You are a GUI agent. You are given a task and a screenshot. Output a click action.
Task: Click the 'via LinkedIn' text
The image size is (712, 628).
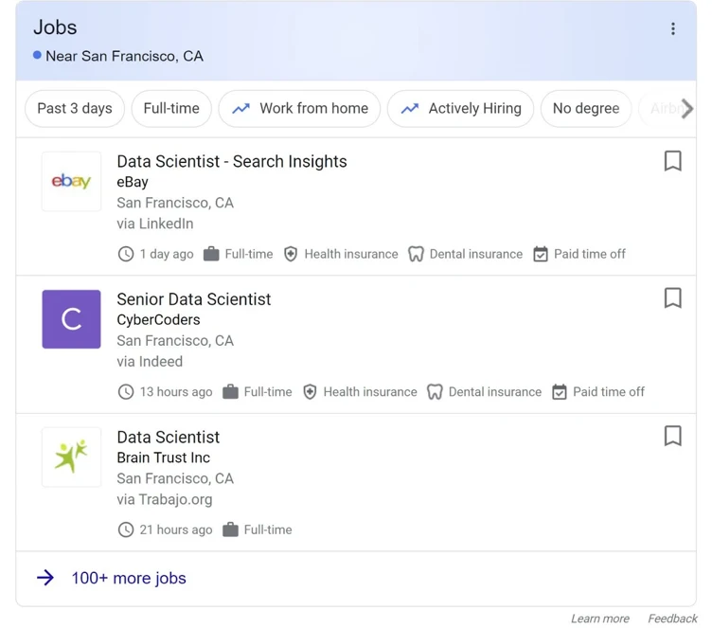155,224
